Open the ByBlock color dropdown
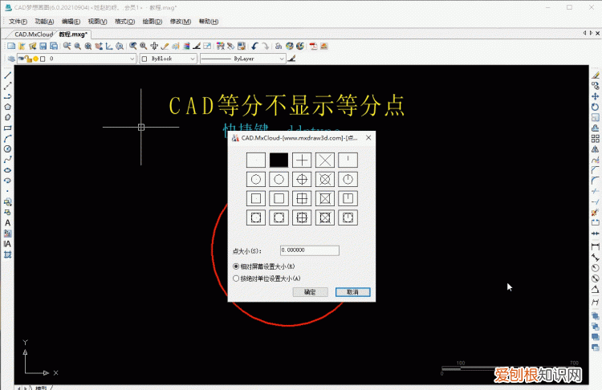Screen dimensions: 602x390 pos(193,59)
